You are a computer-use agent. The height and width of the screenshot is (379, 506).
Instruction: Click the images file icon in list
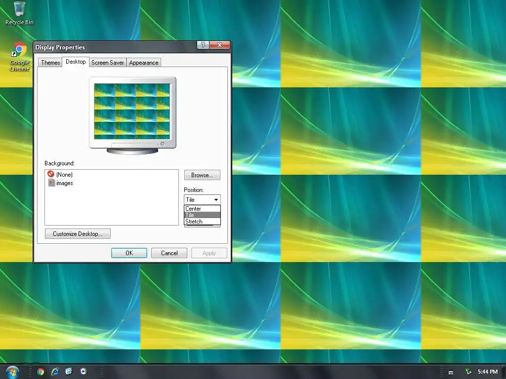coord(51,183)
